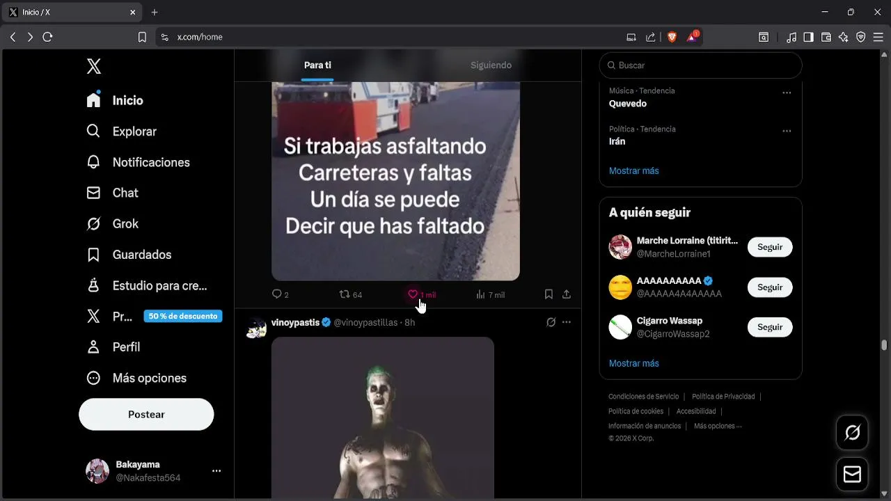The height and width of the screenshot is (501, 891).
Task: Click Grok icon on vinoypastis post
Action: point(551,322)
